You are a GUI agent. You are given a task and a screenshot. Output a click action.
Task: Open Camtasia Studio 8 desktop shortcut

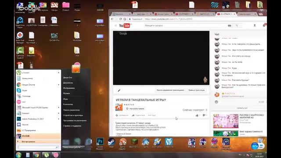(20, 53)
